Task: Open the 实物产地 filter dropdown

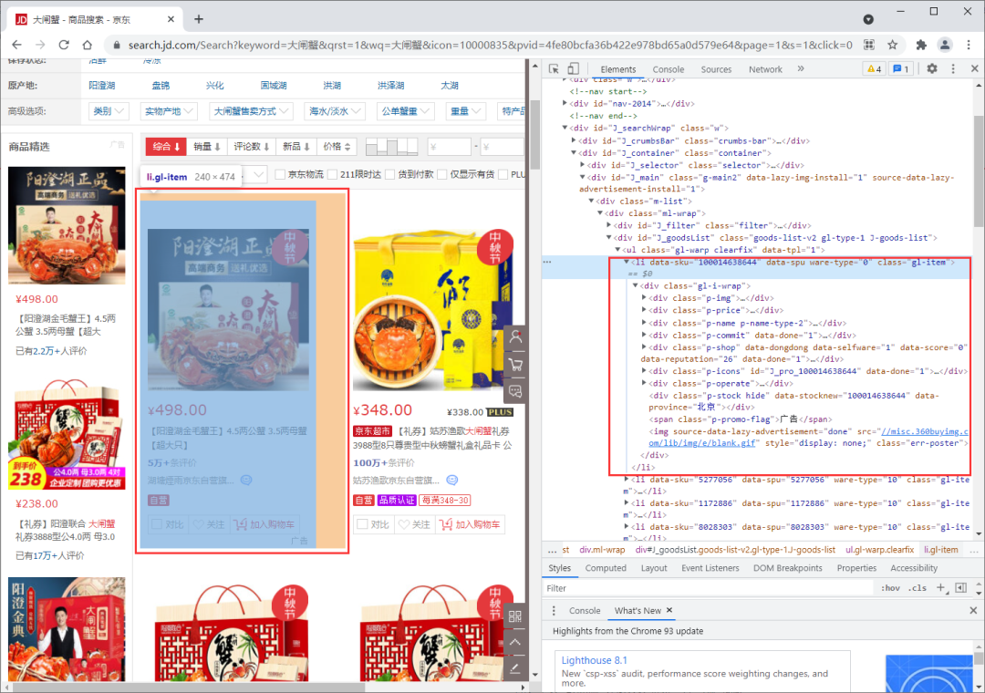Action: click(169, 111)
